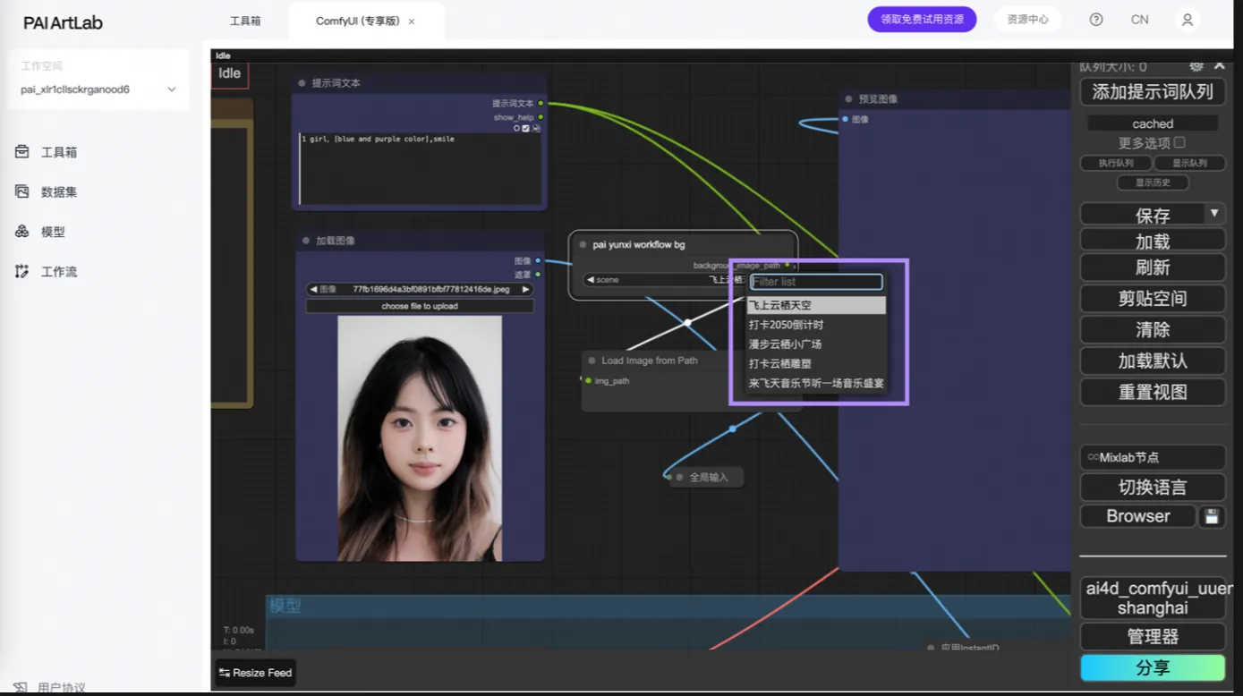Click the floppy disk save icon beside Browser
Image resolution: width=1243 pixels, height=696 pixels.
coord(1212,516)
